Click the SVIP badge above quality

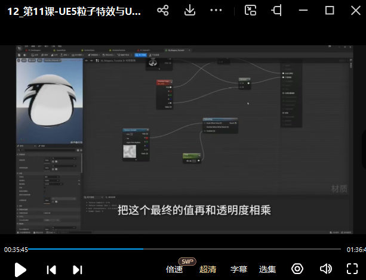187,261
